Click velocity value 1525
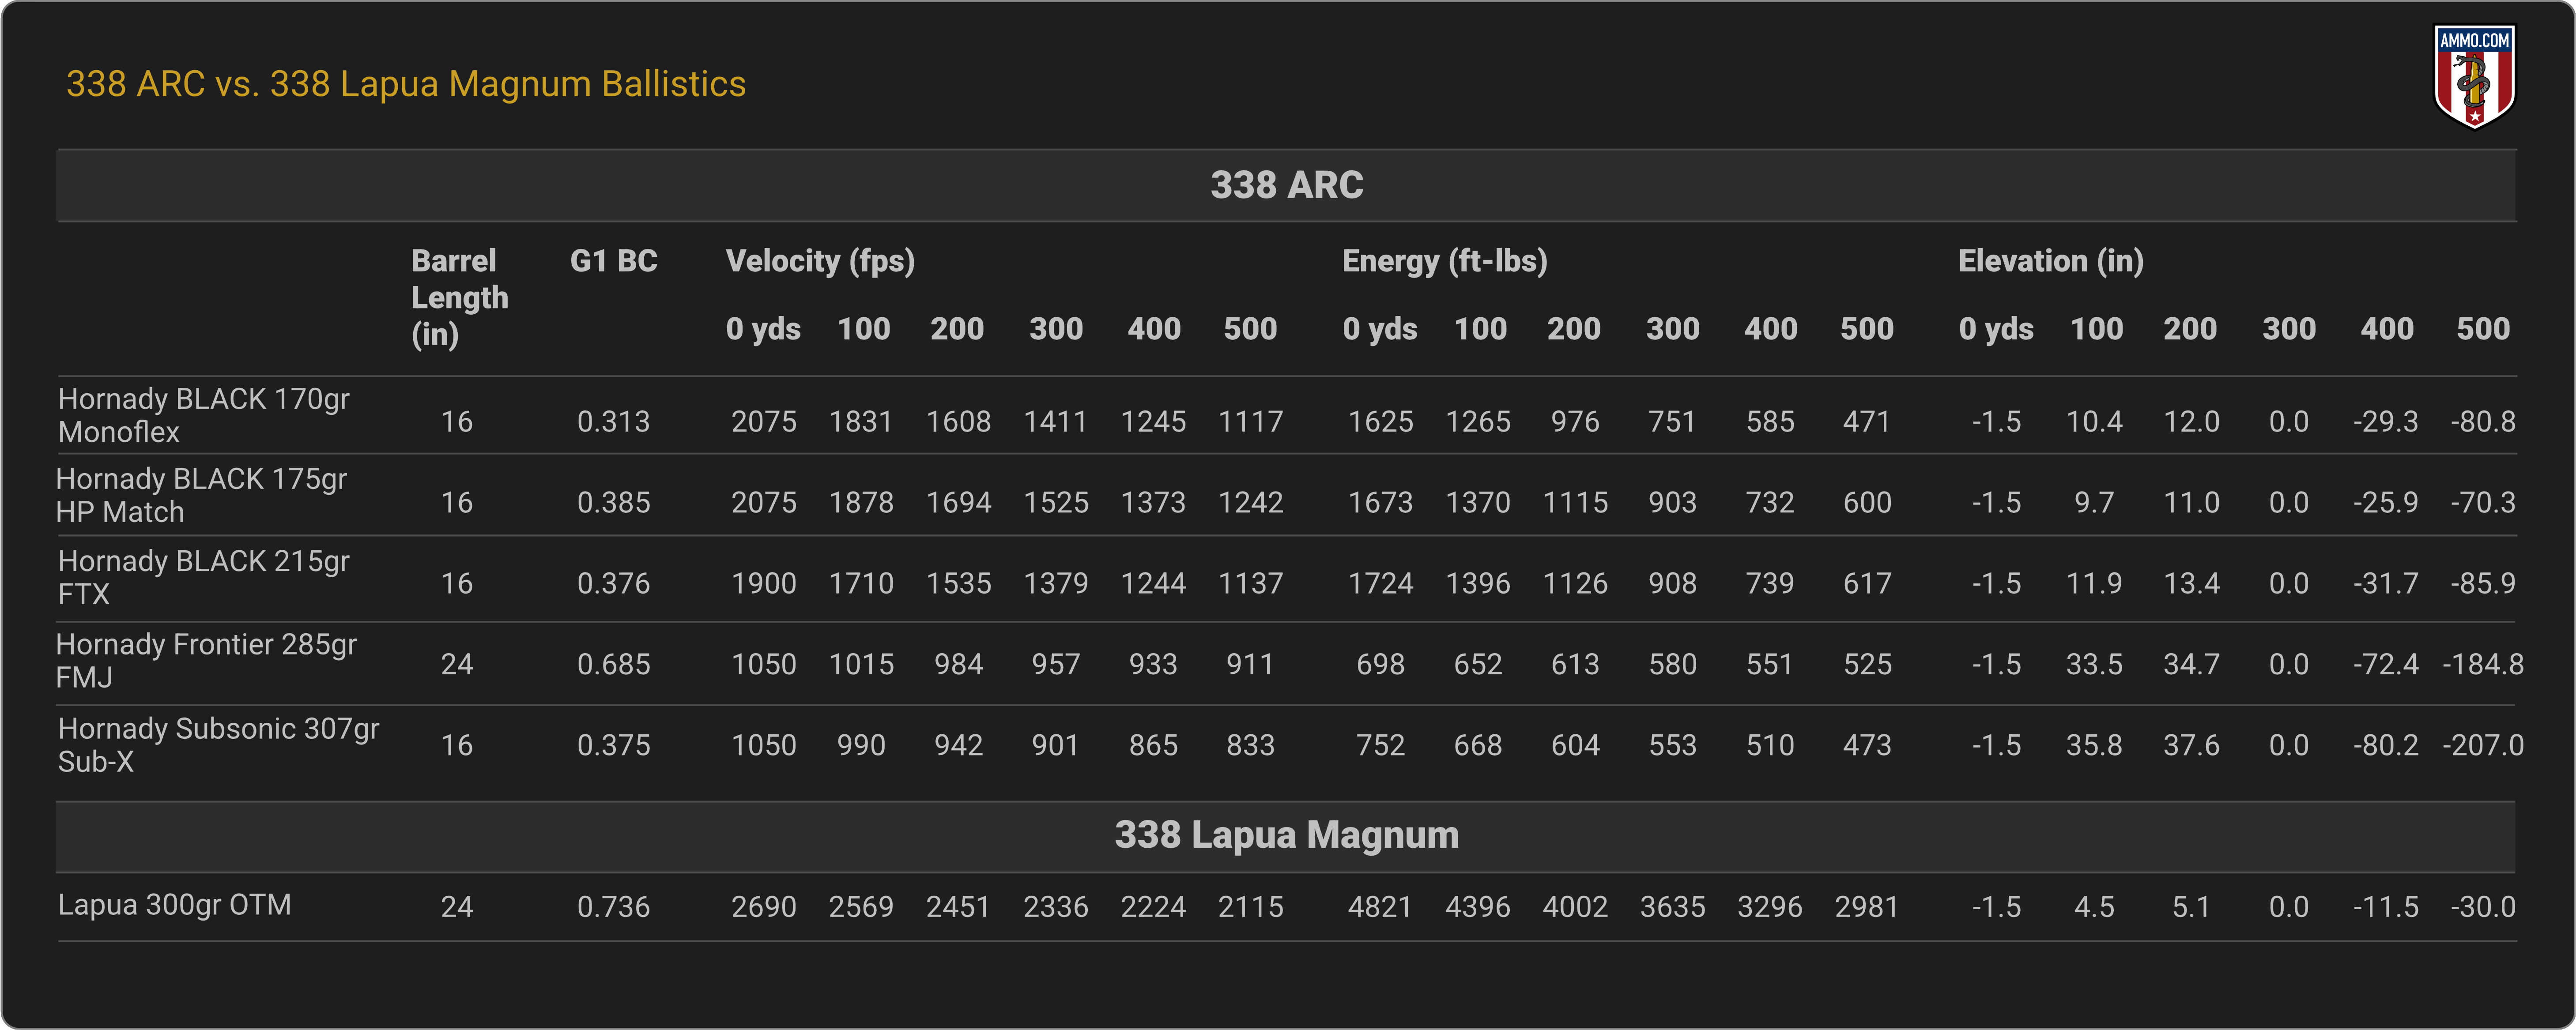 point(1056,503)
